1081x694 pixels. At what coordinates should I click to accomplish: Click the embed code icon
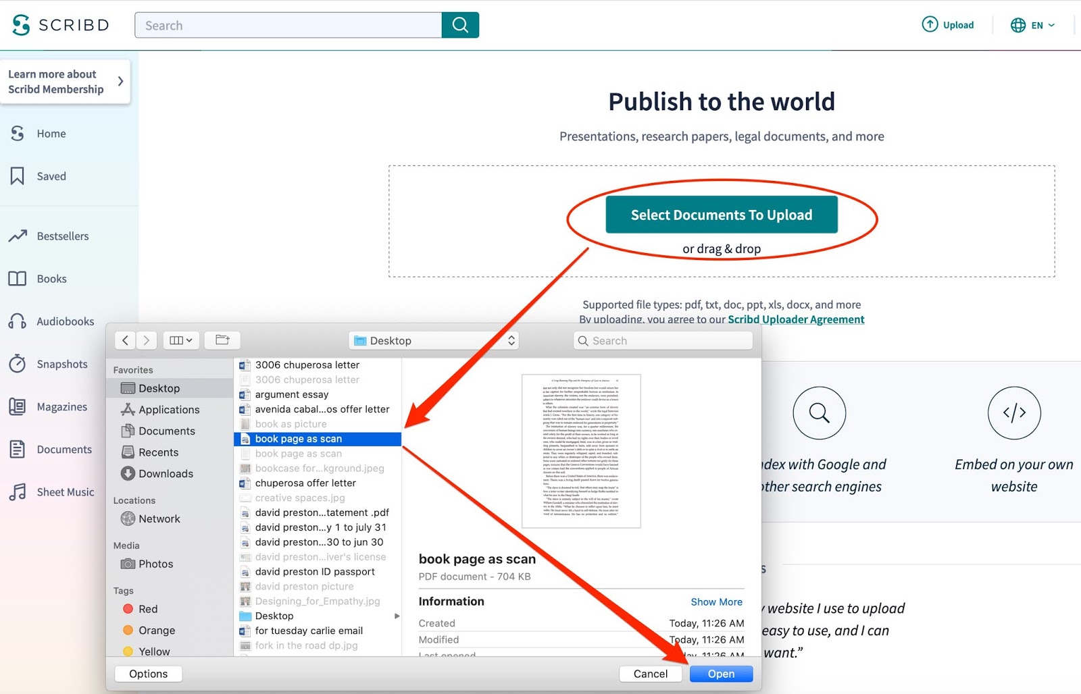1014,412
